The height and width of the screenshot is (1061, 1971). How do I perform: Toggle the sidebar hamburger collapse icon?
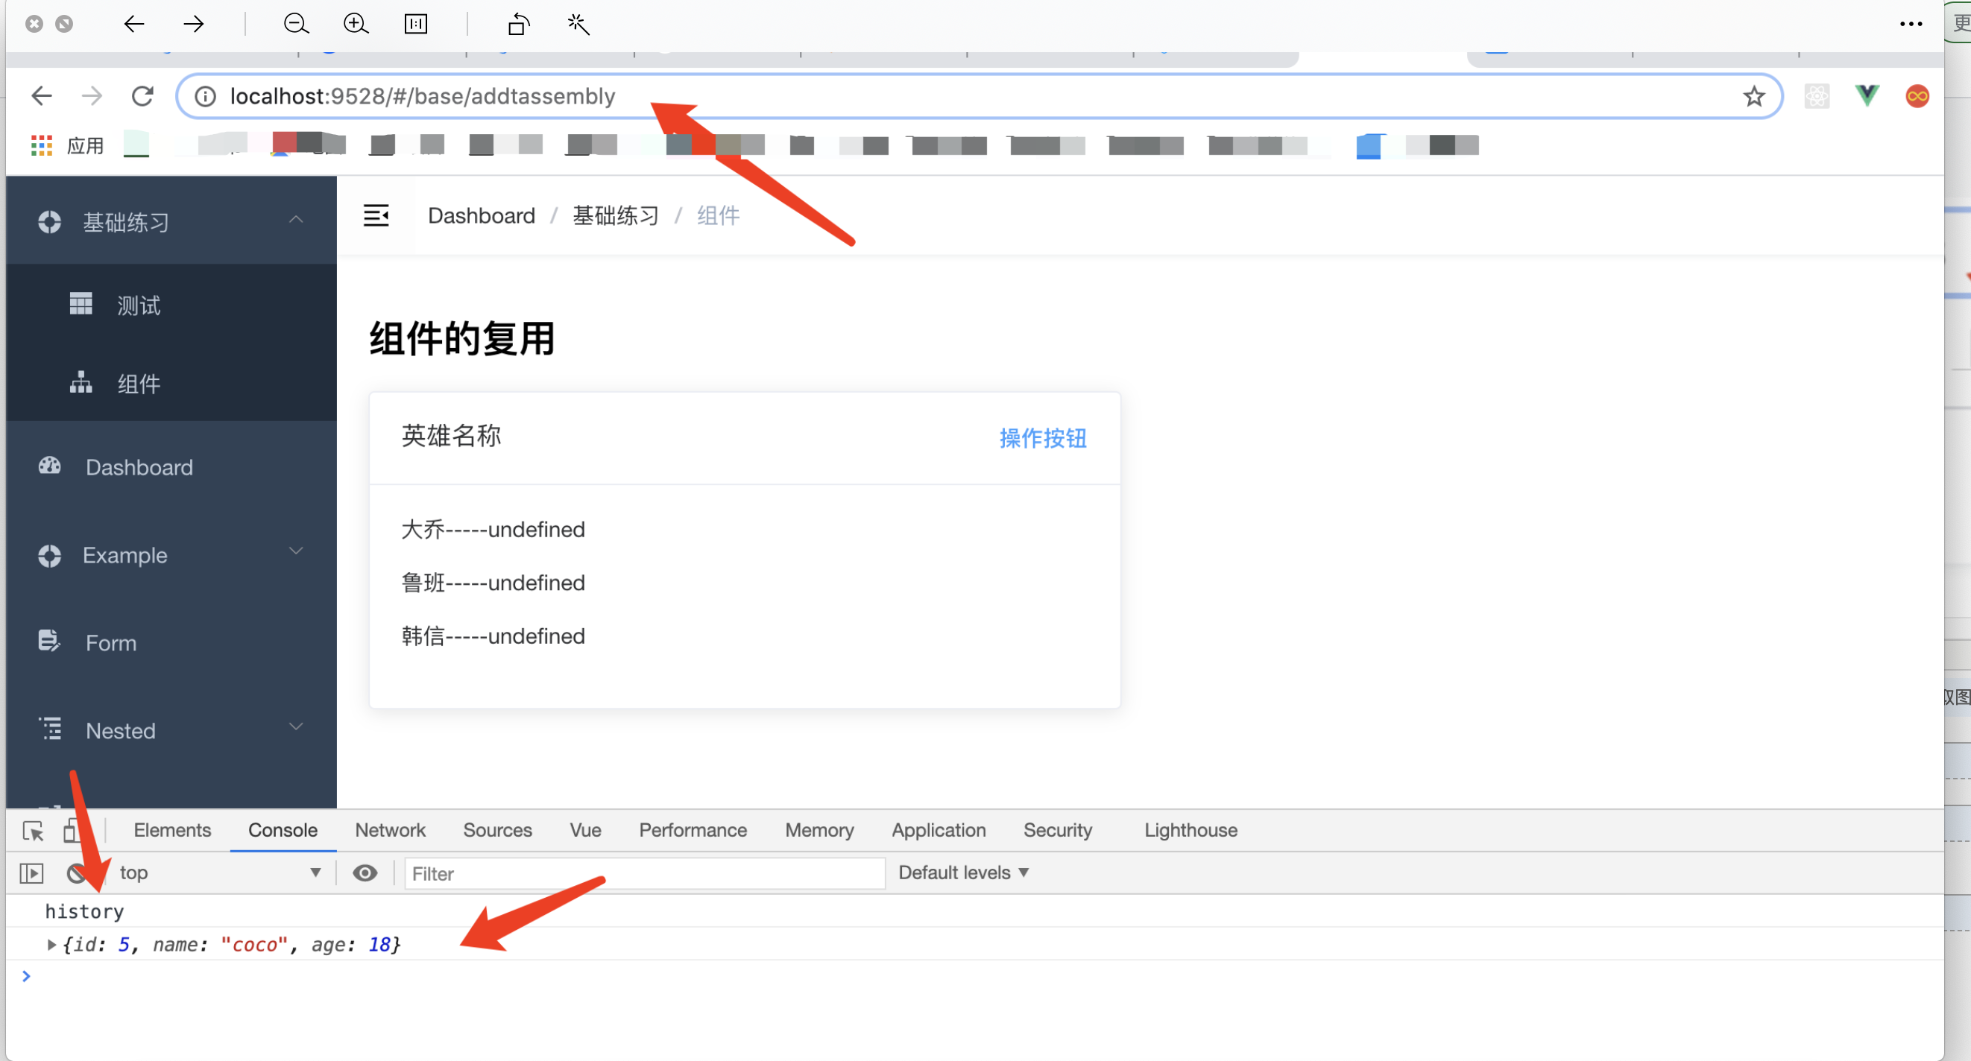coord(376,216)
